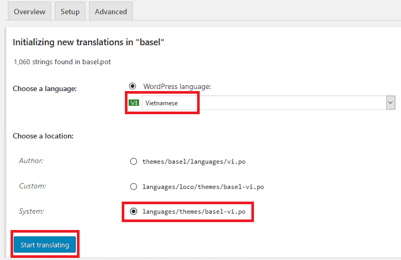Click the Choose a language label
The image size is (401, 260).
coord(45,88)
